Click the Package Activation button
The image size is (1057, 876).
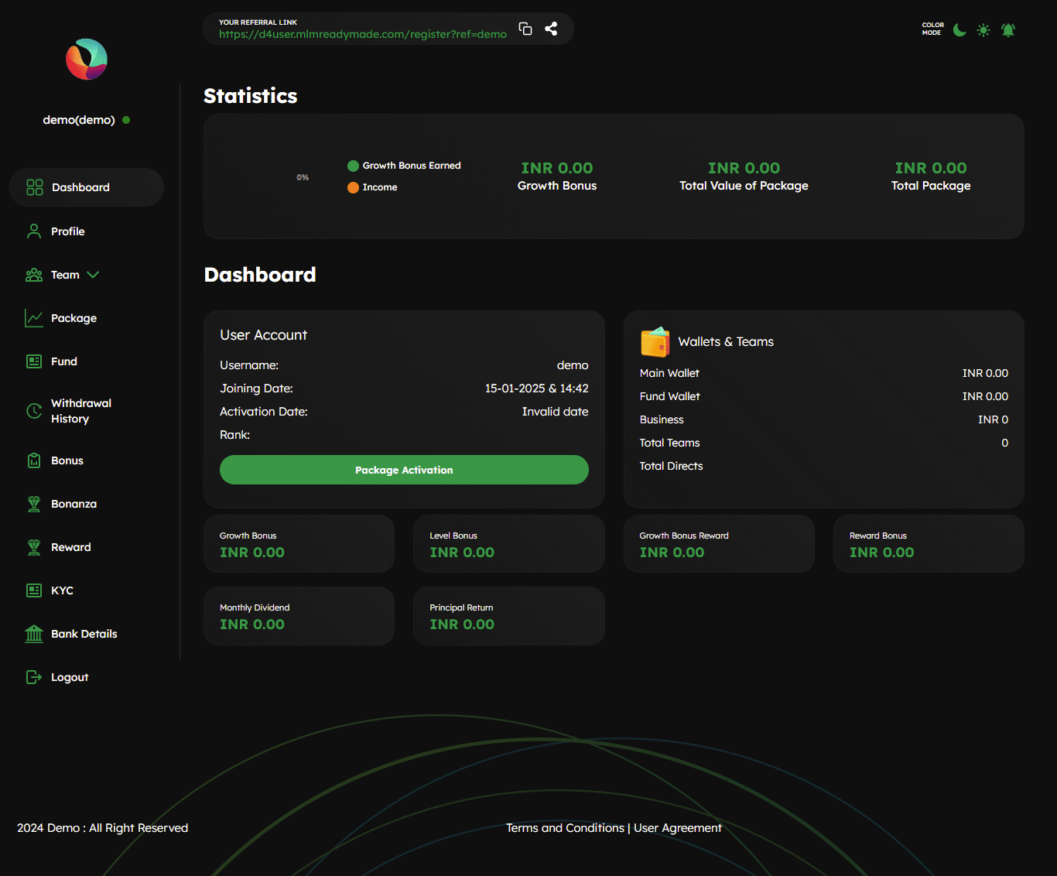(404, 470)
